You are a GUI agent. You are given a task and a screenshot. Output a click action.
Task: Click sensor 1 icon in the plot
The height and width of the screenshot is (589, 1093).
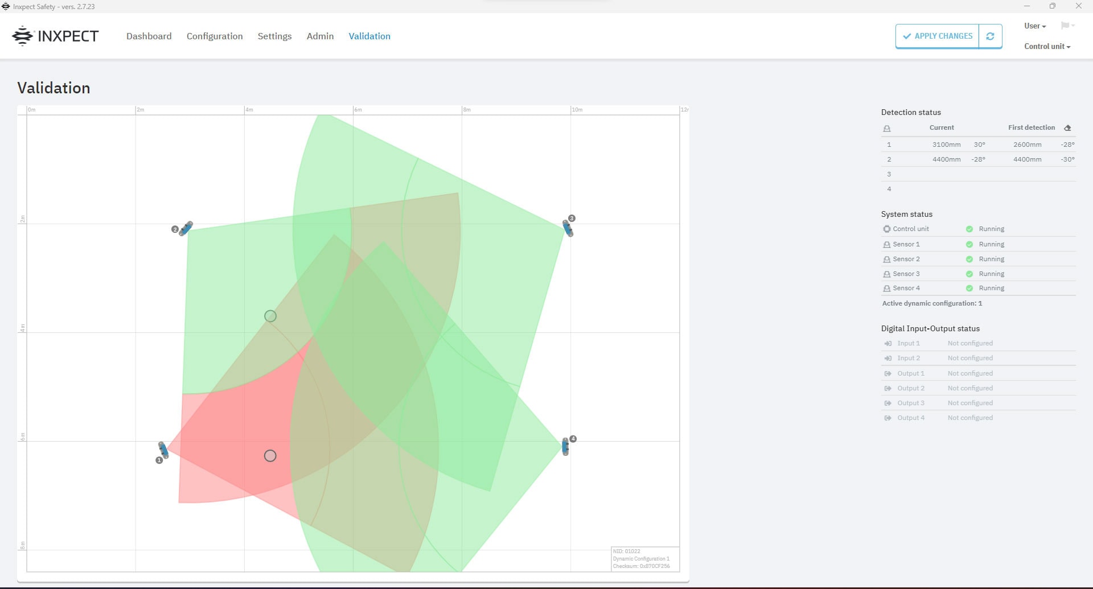(163, 450)
